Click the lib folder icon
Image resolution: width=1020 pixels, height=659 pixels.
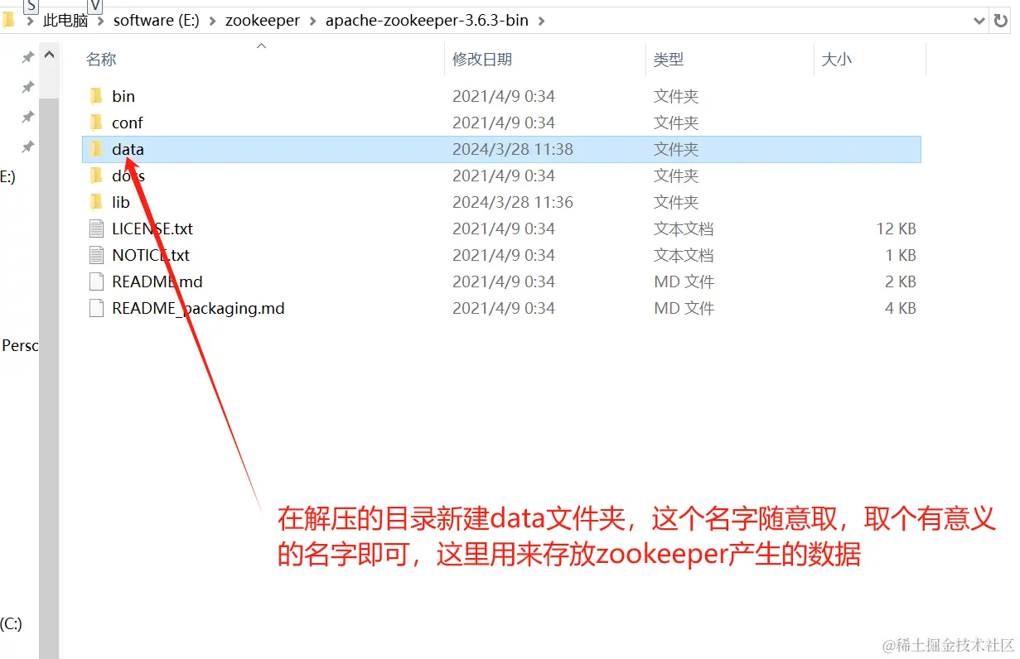[x=95, y=202]
